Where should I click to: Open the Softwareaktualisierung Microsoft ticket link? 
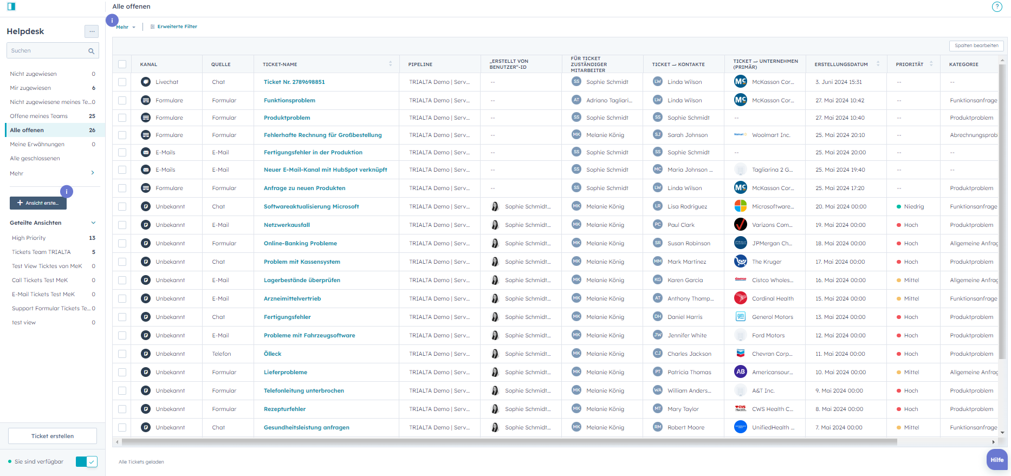pyautogui.click(x=312, y=206)
